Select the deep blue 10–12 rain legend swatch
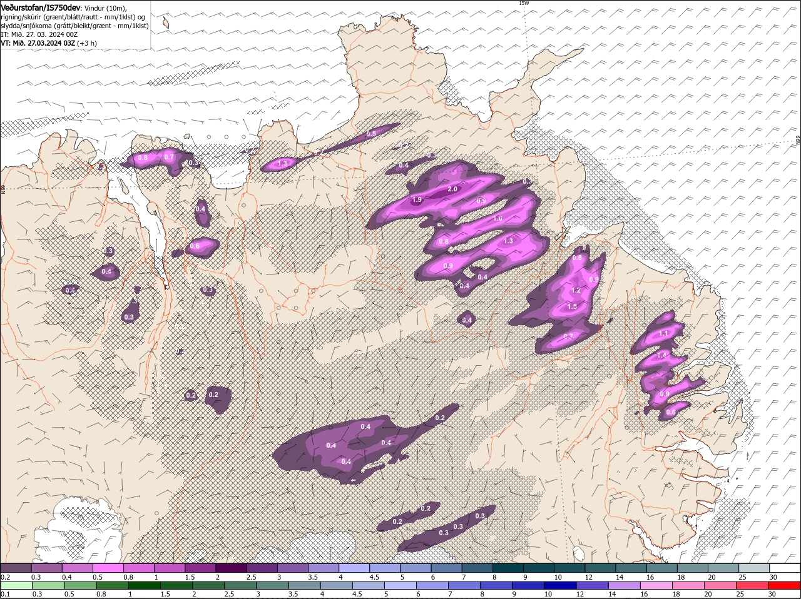The height and width of the screenshot is (599, 801). click(x=561, y=586)
